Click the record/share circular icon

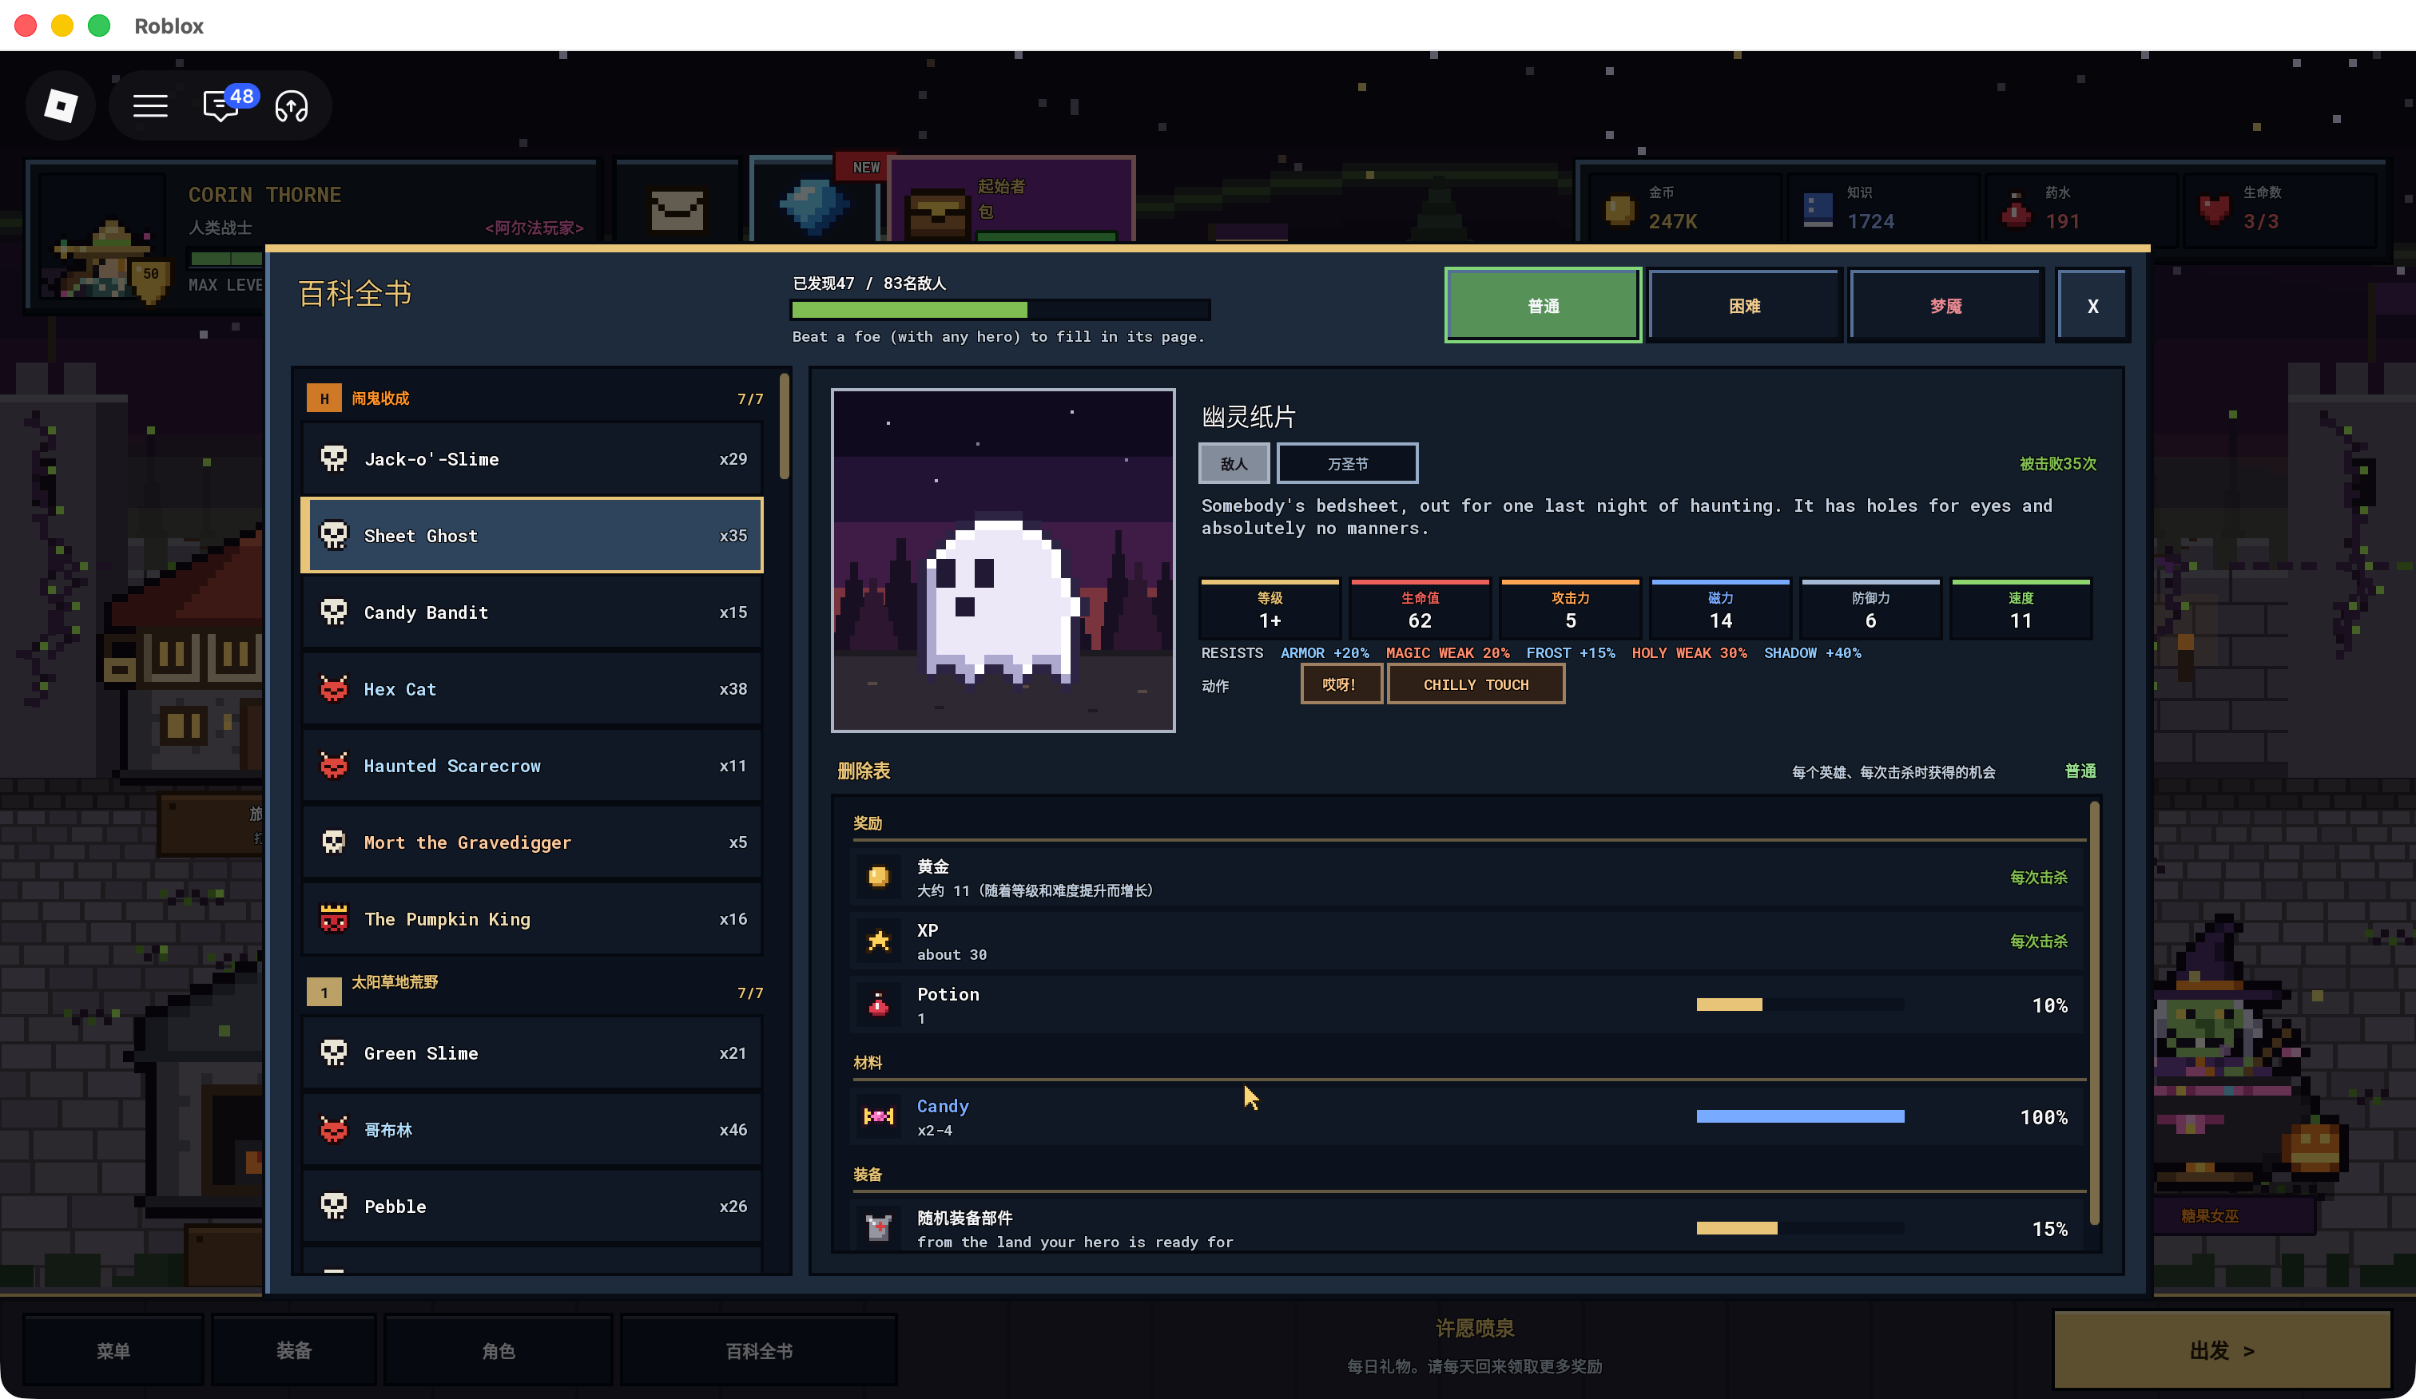click(x=292, y=105)
